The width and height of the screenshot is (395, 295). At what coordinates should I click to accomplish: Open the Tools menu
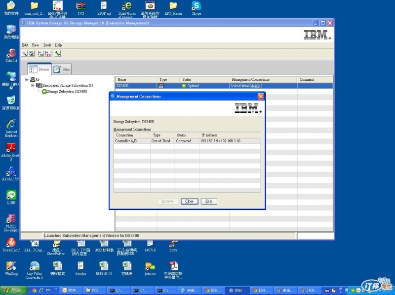pyautogui.click(x=47, y=45)
